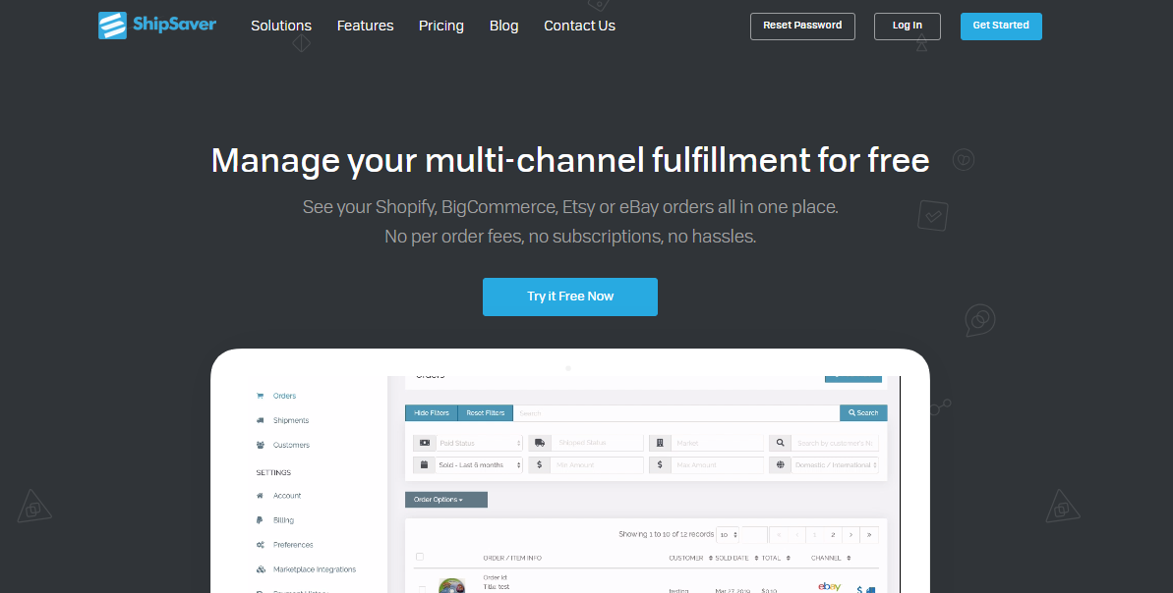The height and width of the screenshot is (593, 1173).
Task: Sort table by the CHANNEL column arrows
Action: tap(850, 558)
